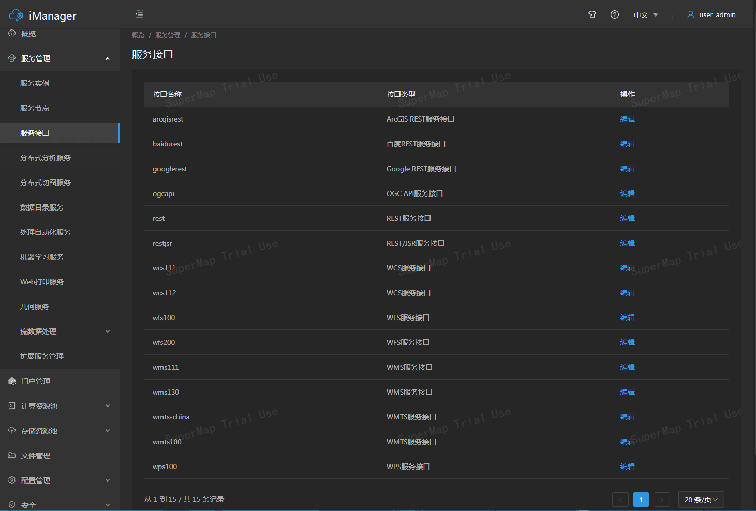
Task: Click the googlerest interface name
Action: click(170, 169)
